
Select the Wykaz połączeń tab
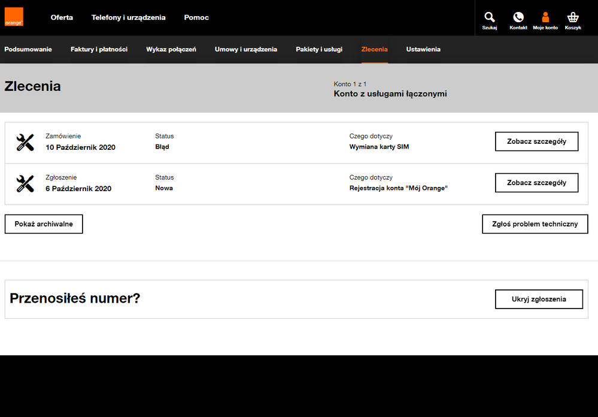171,49
